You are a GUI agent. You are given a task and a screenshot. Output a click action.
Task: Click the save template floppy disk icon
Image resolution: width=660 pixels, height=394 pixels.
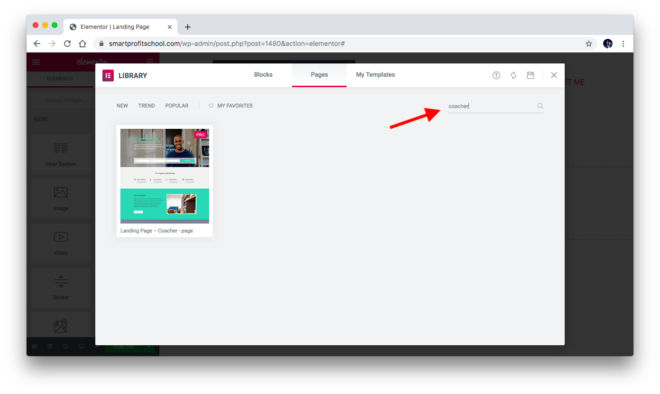click(531, 75)
